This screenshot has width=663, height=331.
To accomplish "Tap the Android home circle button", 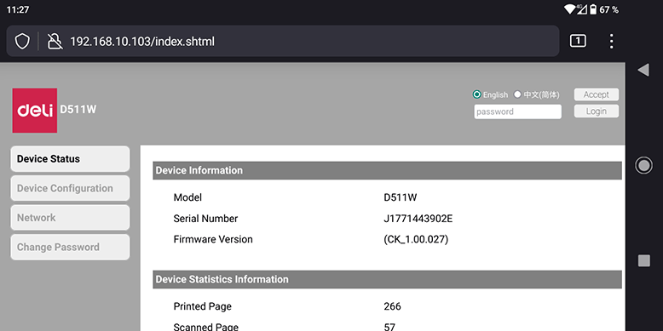I will (x=643, y=165).
